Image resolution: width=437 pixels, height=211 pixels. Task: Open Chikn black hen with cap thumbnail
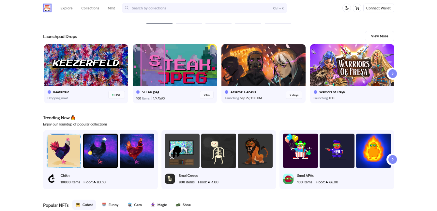click(x=100, y=151)
